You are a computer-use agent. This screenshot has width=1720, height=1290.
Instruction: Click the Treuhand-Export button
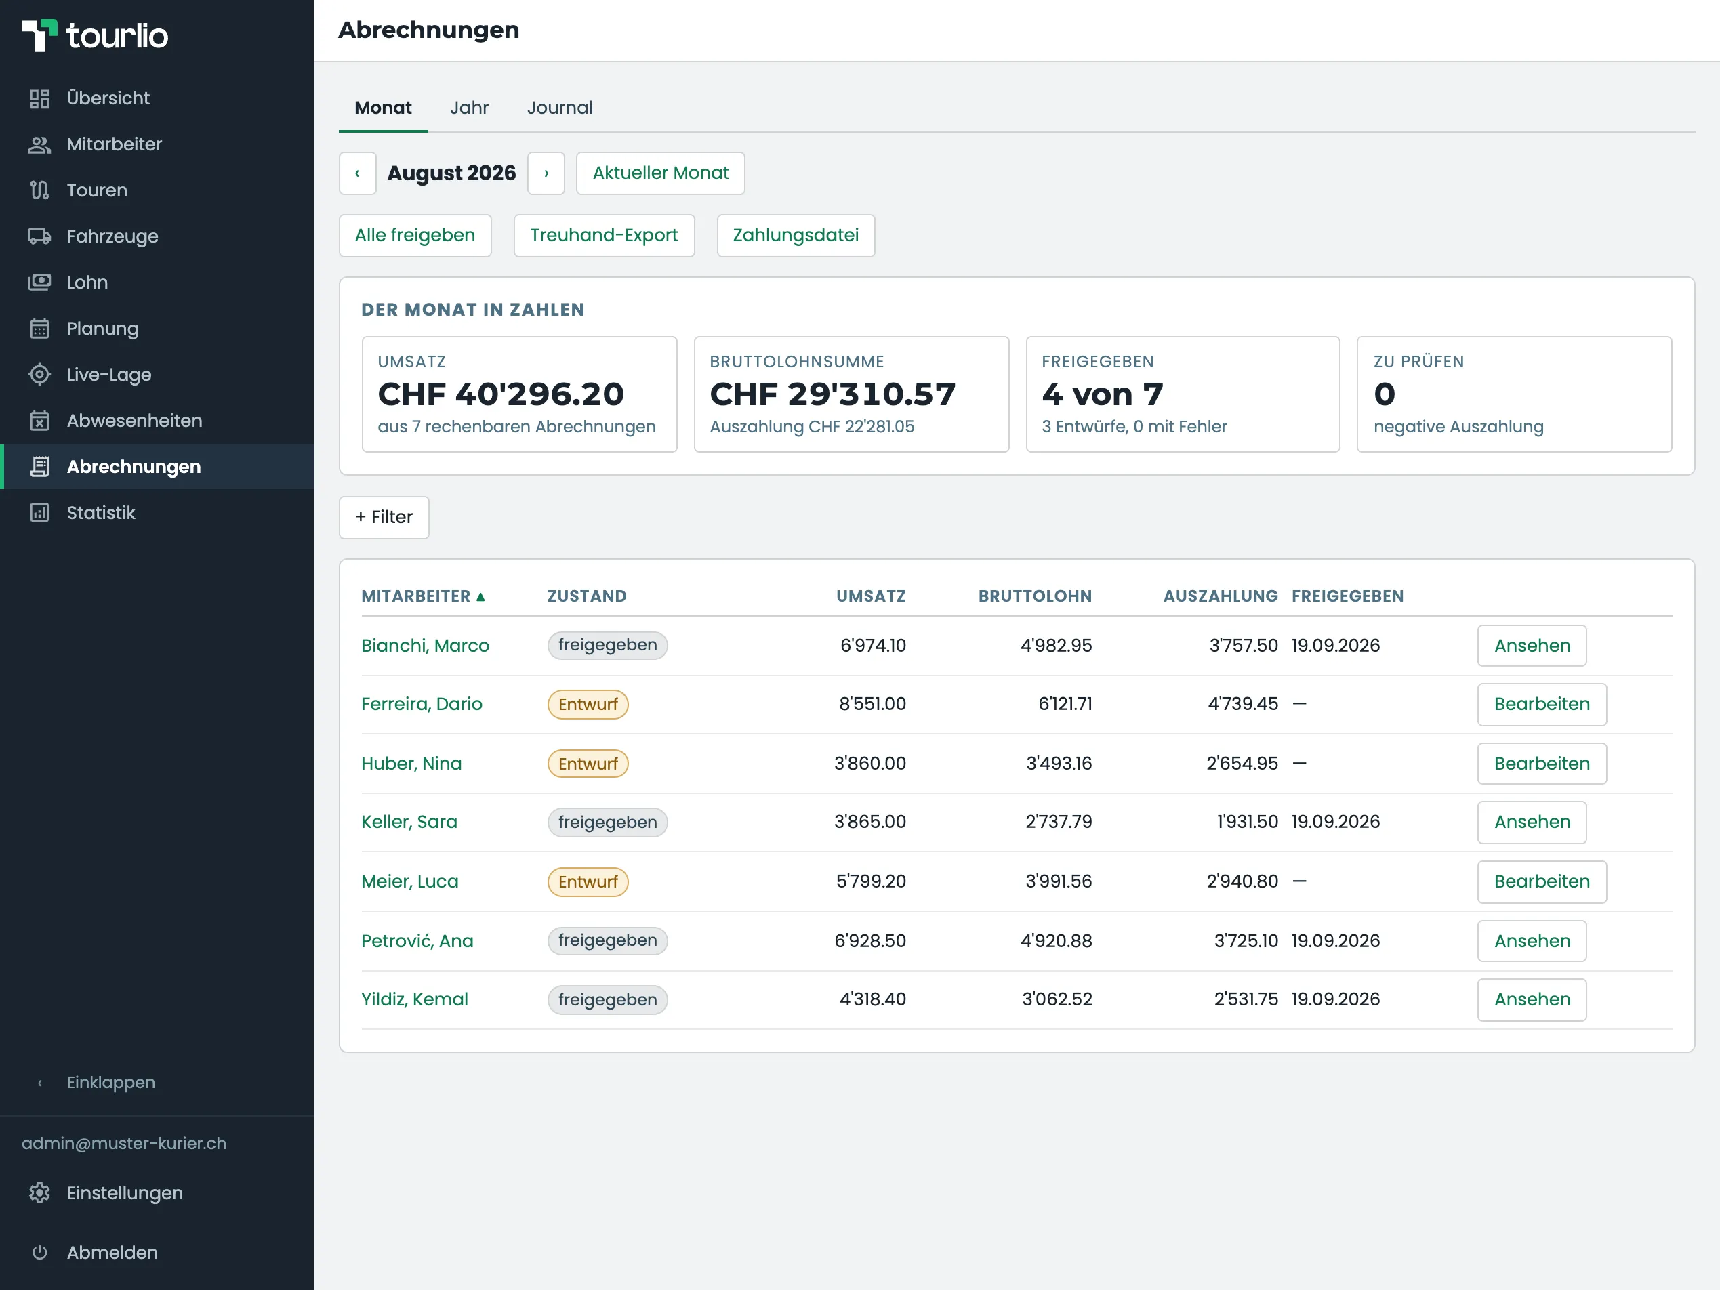point(605,236)
